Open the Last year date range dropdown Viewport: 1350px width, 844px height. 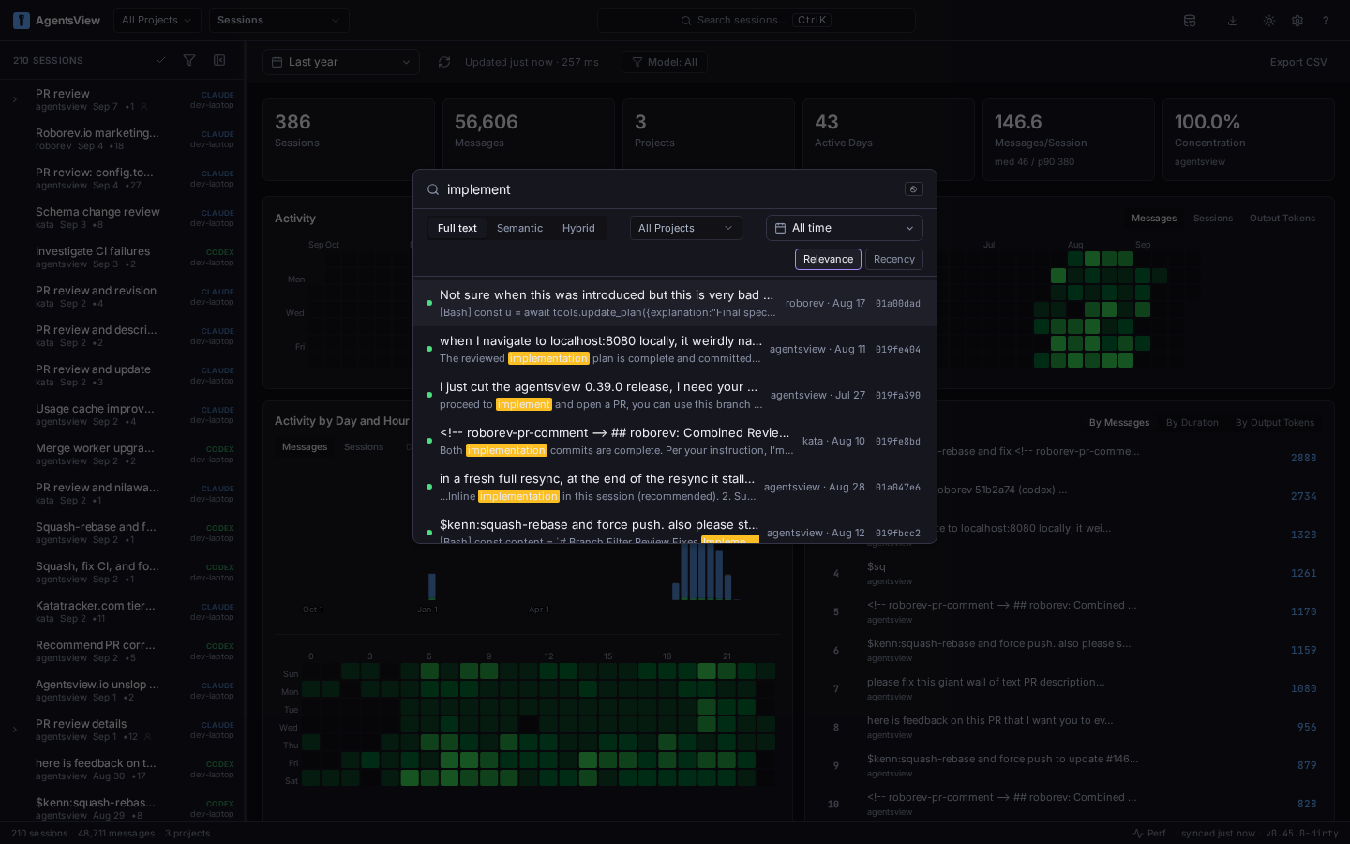341,62
